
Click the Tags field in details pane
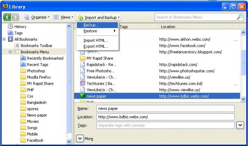click(x=165, y=125)
